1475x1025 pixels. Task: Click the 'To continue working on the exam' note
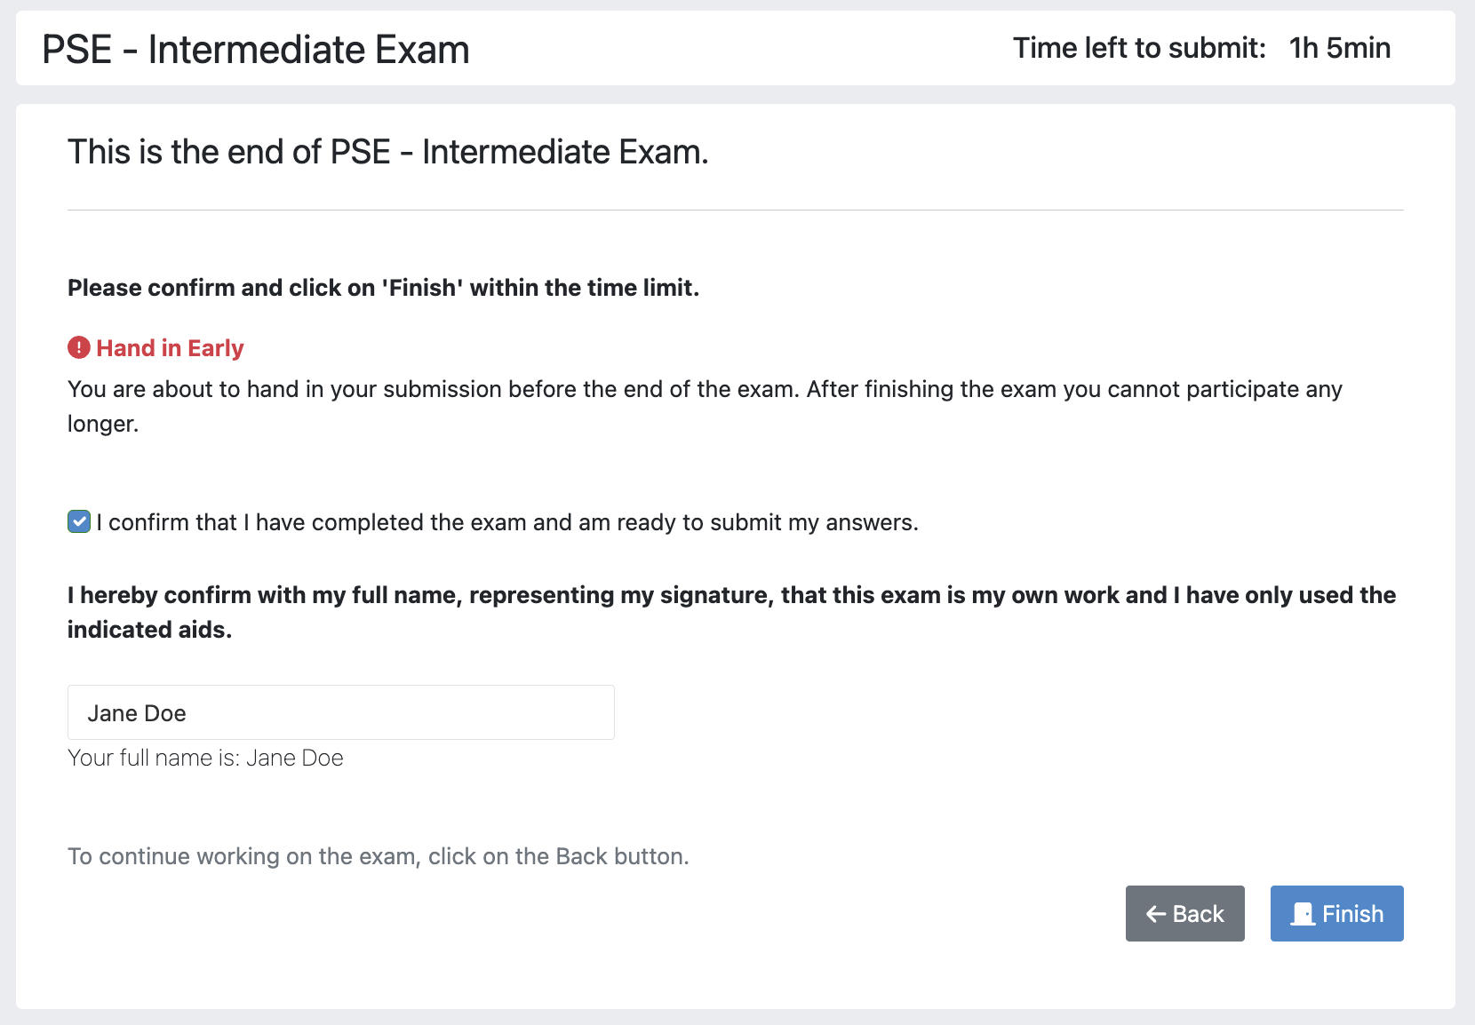point(379,856)
